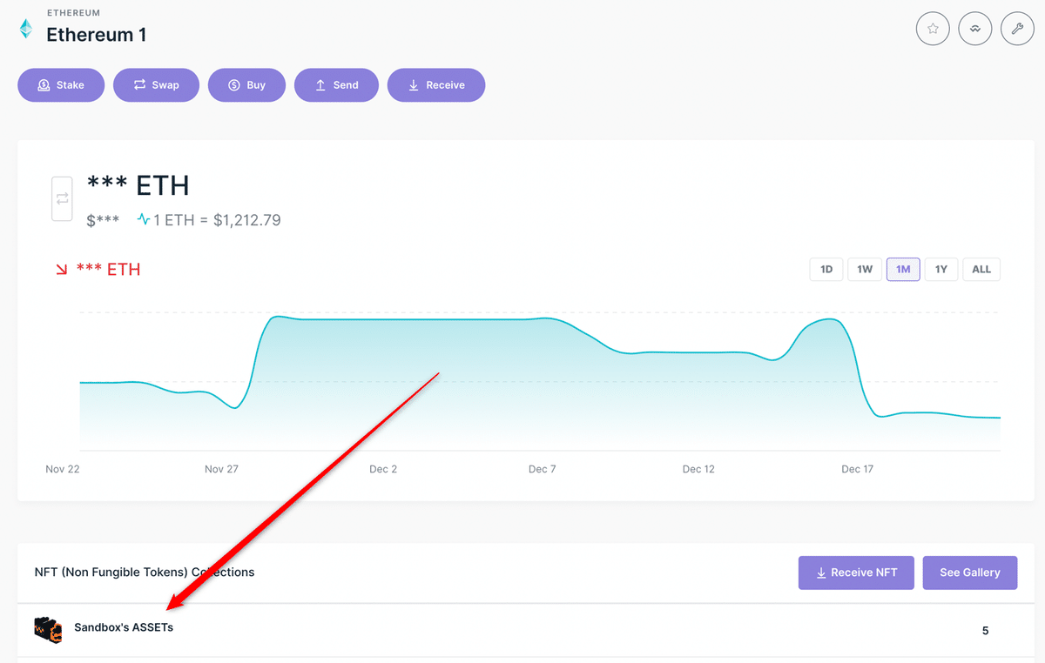Viewport: 1045px width, 663px height.
Task: Select the 1D chart range
Action: [x=826, y=270]
